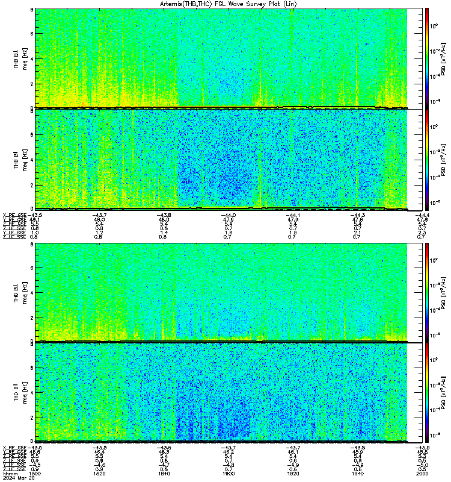
Task: Click the 2 Hz tick label on THC B⊥ axis
Action: pos(32,318)
